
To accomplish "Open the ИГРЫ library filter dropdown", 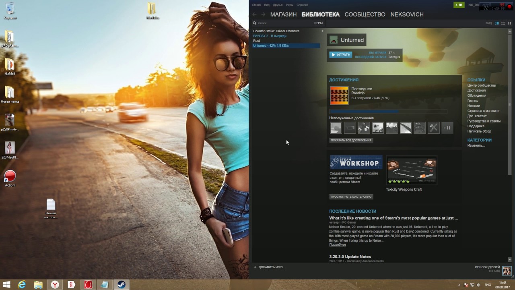I will (x=318, y=23).
